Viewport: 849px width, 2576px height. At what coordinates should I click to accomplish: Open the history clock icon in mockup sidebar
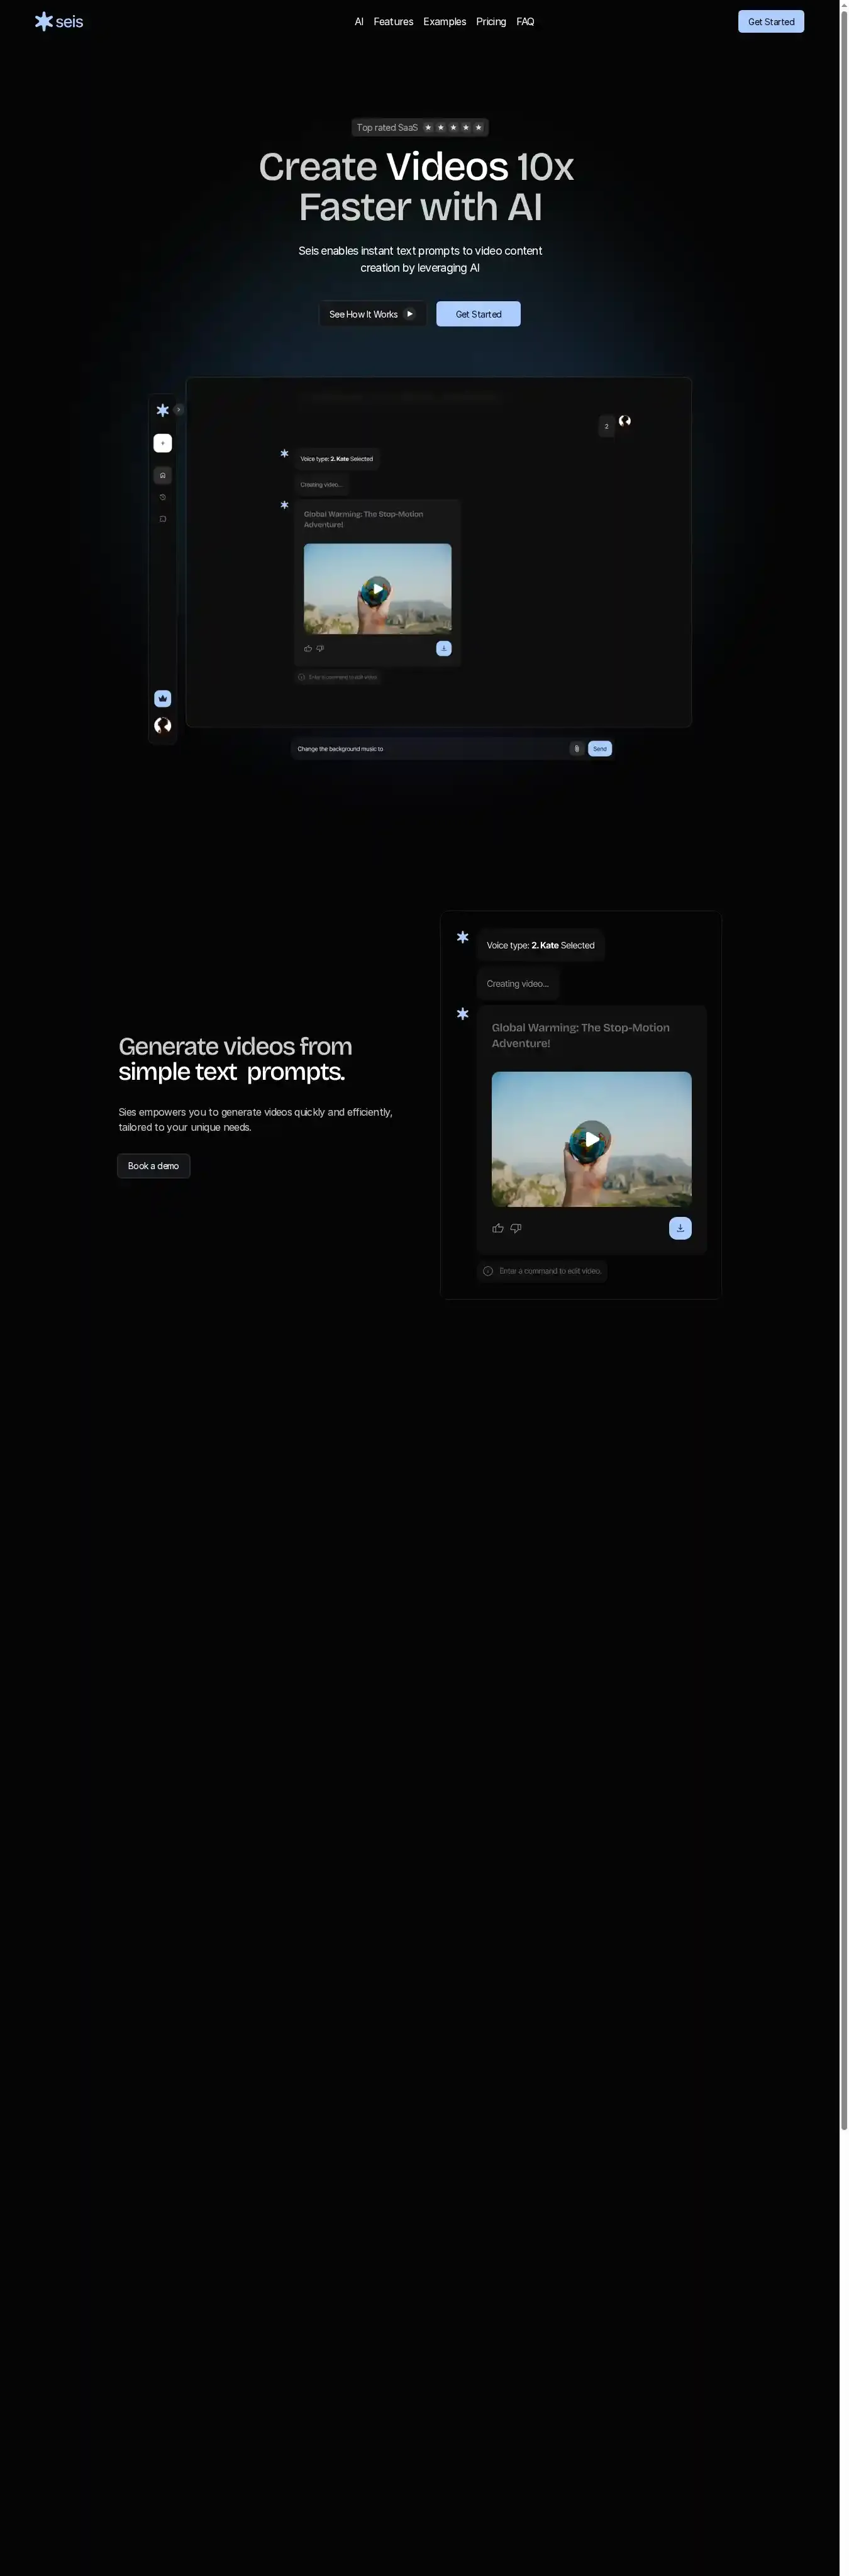coord(163,497)
